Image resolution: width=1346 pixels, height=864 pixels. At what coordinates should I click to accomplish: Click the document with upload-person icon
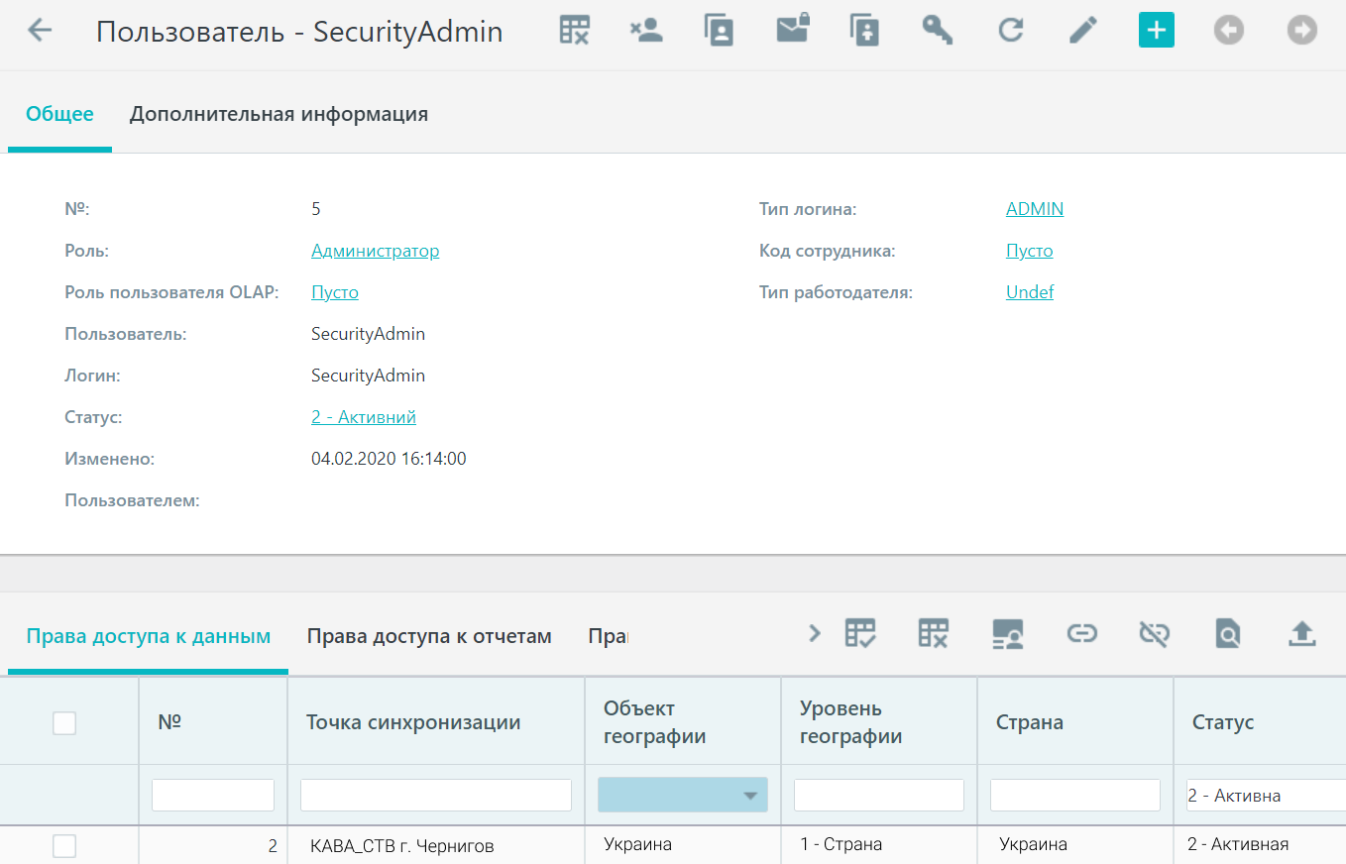pos(865,30)
